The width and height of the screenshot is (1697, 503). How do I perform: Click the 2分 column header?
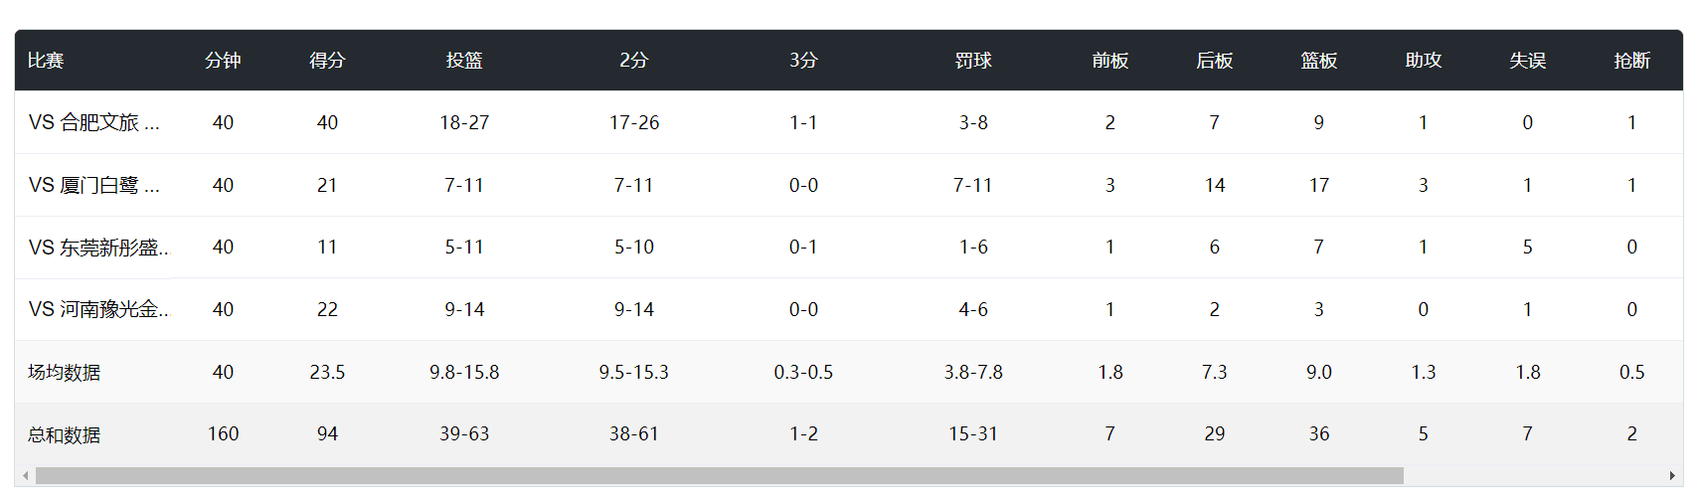(x=633, y=61)
